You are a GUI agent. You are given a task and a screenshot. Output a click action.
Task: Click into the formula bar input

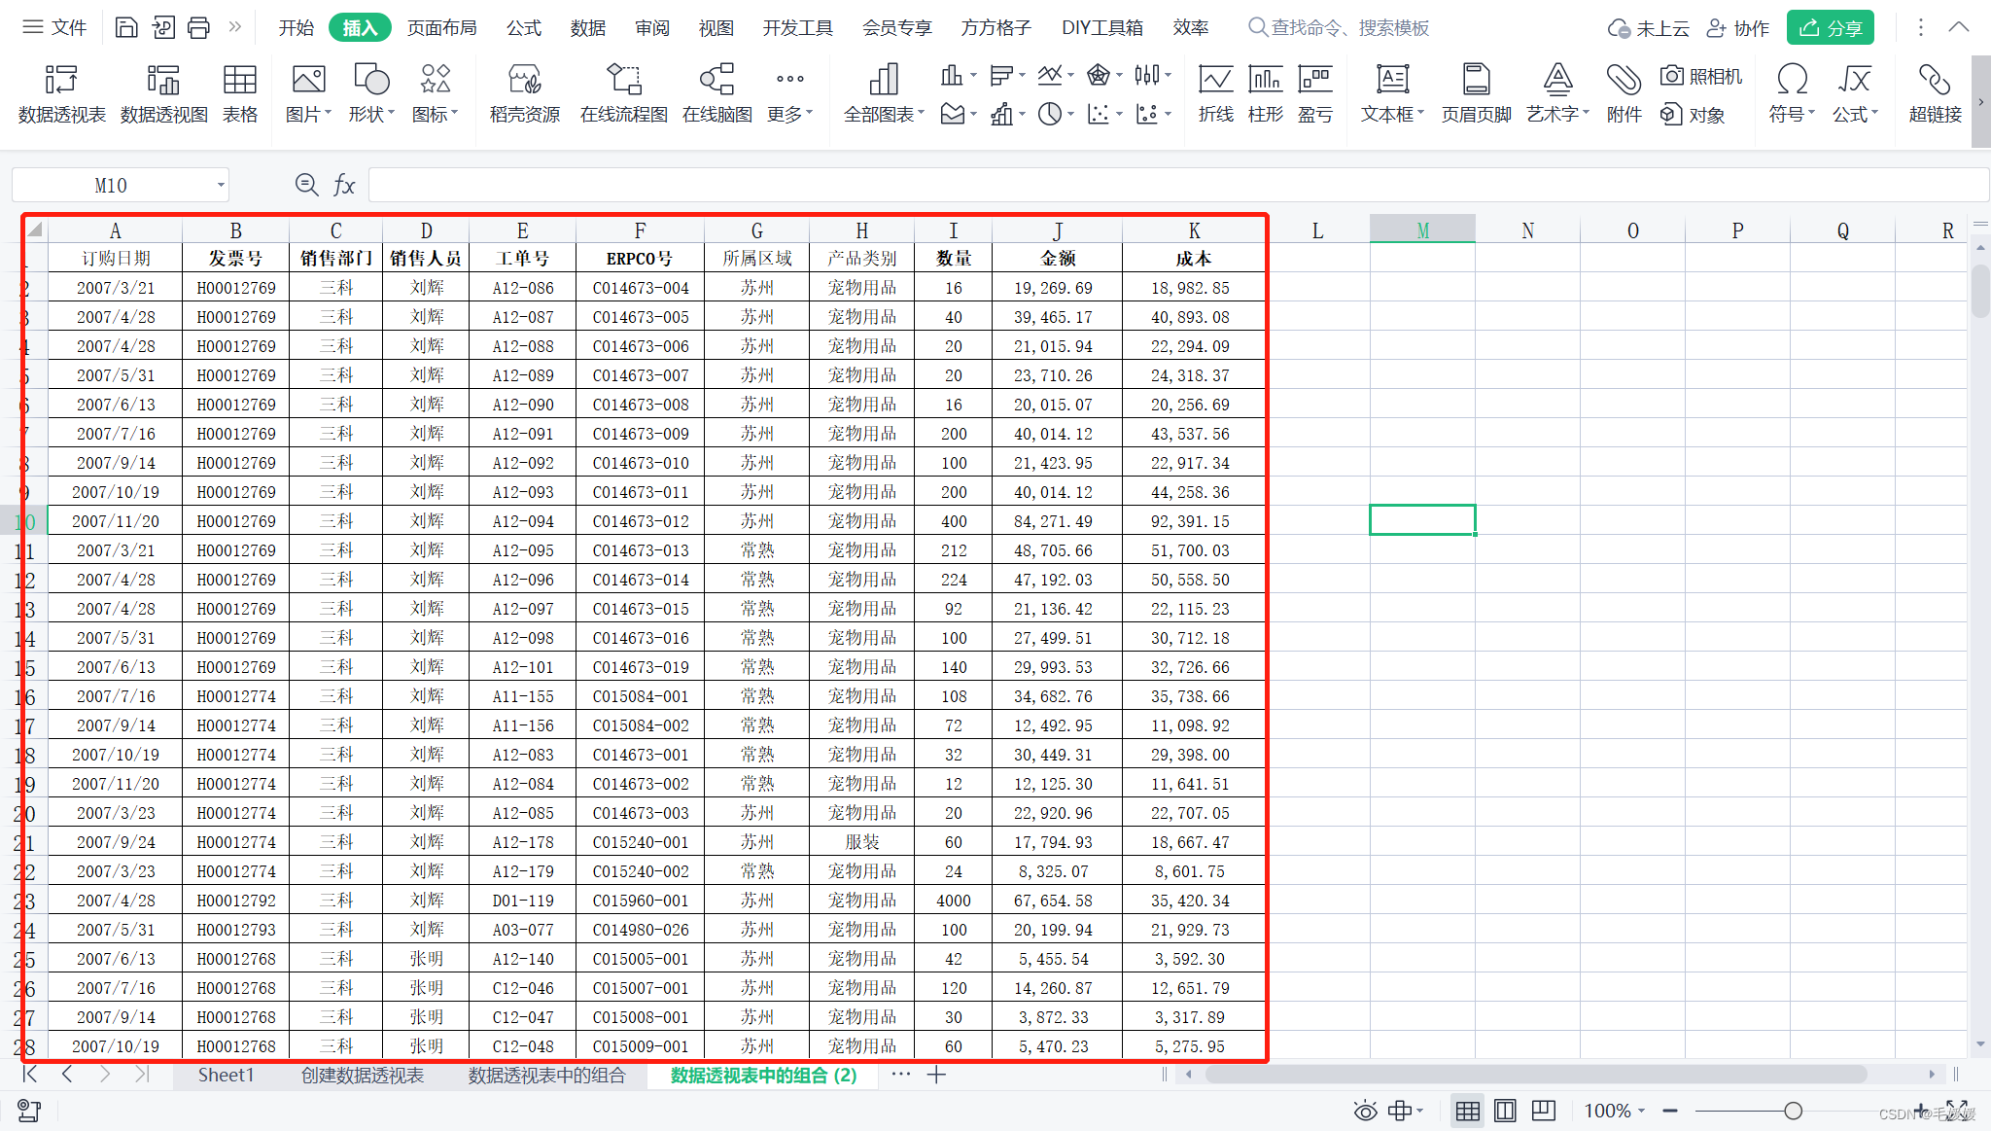(x=1176, y=185)
